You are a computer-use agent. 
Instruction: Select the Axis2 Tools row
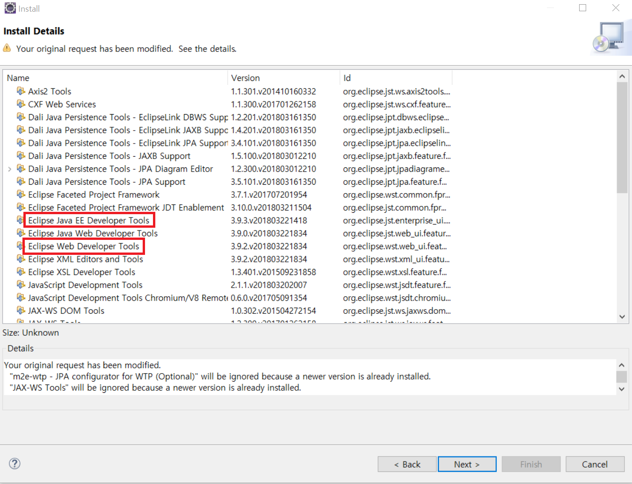pos(50,91)
